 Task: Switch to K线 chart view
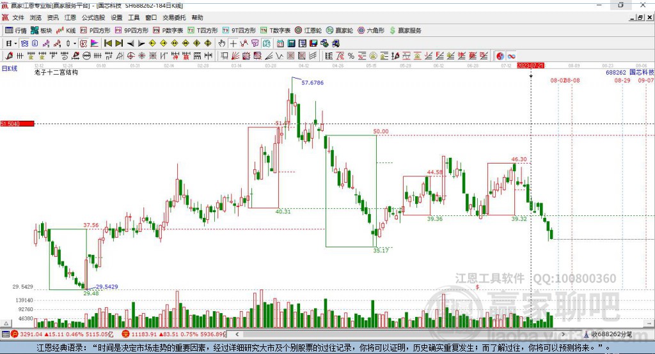click(x=66, y=31)
